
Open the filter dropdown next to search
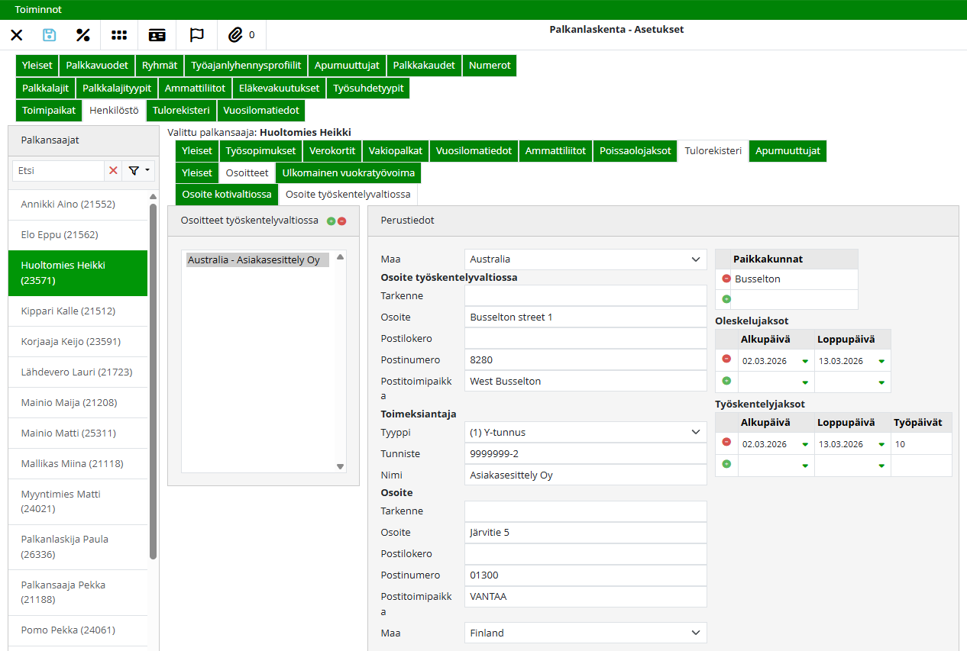point(138,171)
